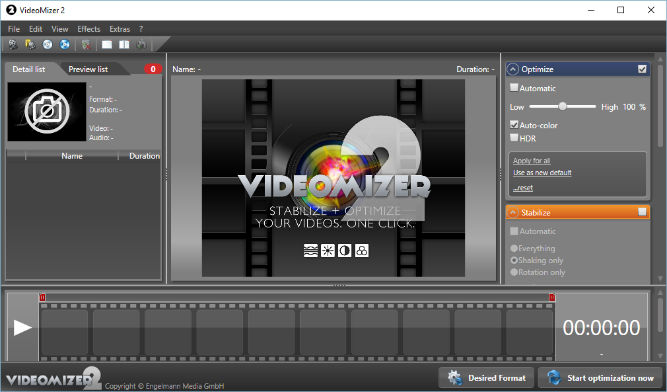Image resolution: width=667 pixels, height=392 pixels.
Task: Click the add video file film-reel icon
Action: click(13, 44)
